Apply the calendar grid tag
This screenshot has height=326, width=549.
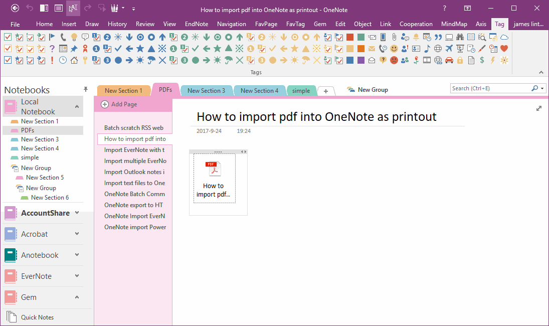click(x=63, y=49)
